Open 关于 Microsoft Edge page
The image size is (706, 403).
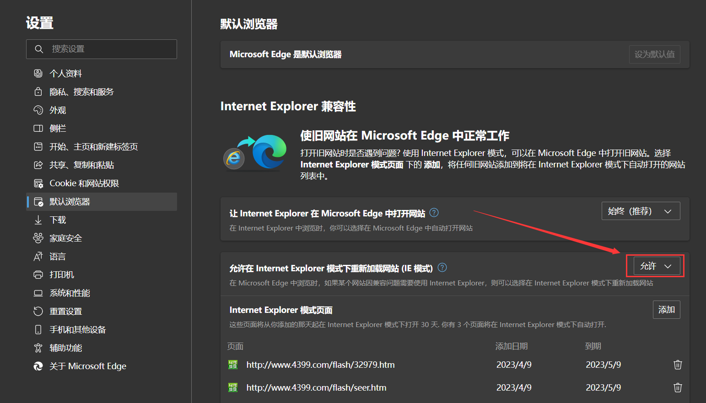102,366
